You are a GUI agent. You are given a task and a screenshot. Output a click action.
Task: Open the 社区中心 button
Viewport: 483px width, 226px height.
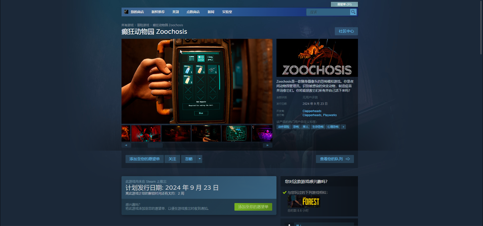point(346,31)
